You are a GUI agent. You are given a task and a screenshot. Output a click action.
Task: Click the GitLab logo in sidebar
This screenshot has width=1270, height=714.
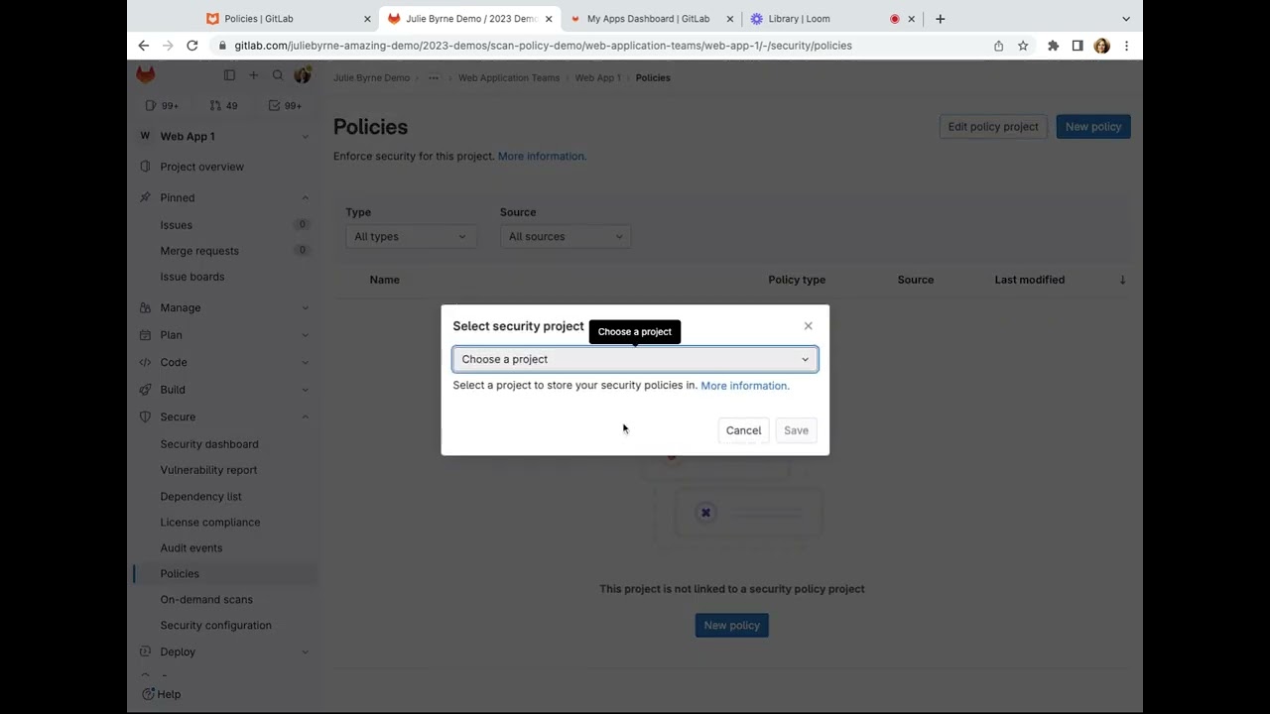(x=146, y=75)
